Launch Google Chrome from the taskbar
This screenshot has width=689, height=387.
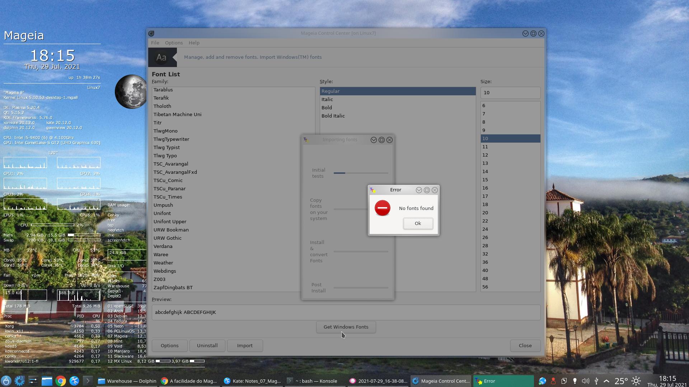60,381
